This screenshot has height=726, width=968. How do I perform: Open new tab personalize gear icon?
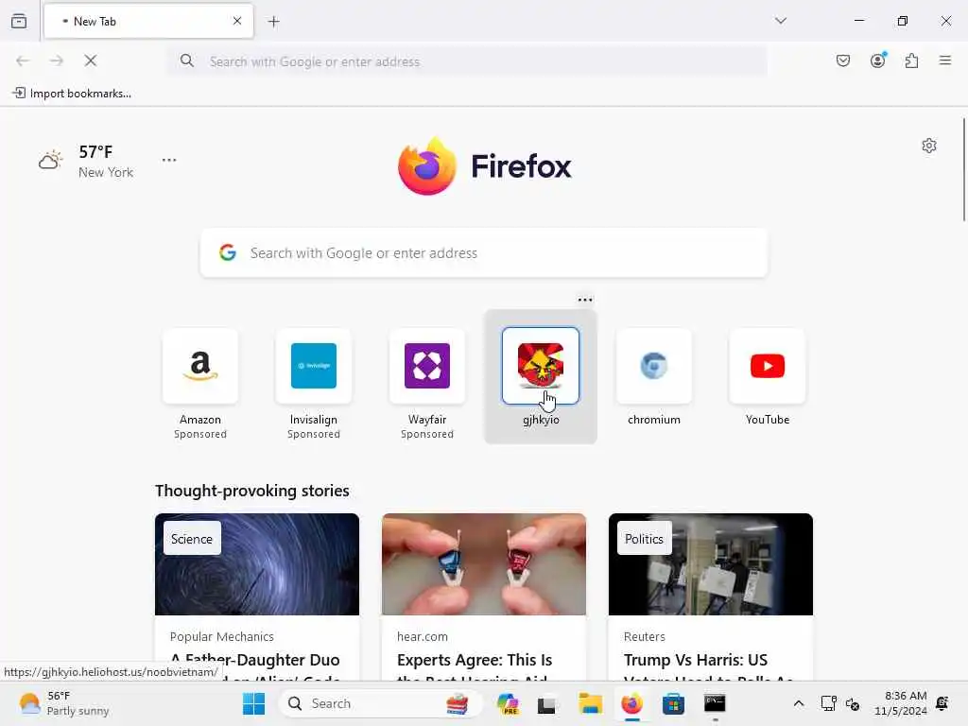tap(929, 146)
